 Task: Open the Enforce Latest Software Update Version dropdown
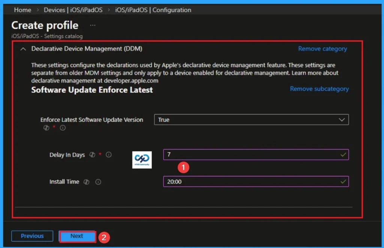[x=251, y=119]
